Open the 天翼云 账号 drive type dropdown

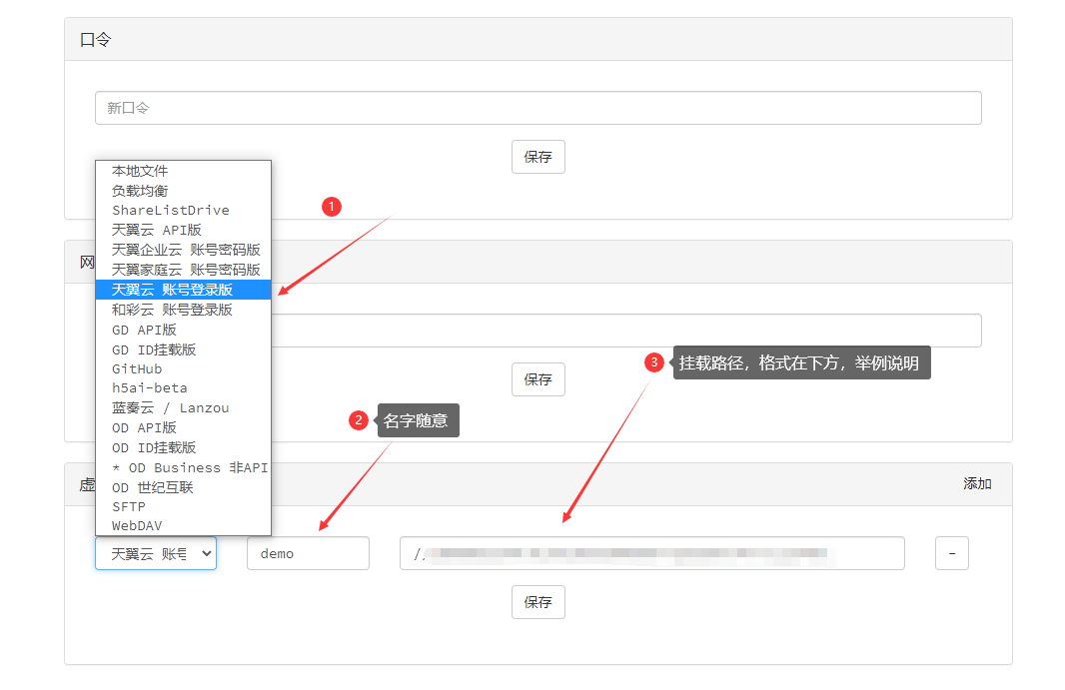[156, 553]
